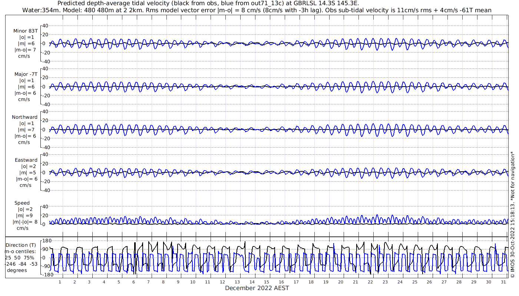Screen dimensions: 519x296
Task: Click date tick '25' on the x-axis
Action: coord(414,282)
